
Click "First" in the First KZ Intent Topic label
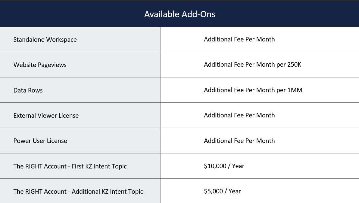tap(78, 166)
